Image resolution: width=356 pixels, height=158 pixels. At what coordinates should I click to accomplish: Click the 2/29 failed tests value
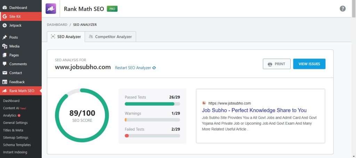176,129
